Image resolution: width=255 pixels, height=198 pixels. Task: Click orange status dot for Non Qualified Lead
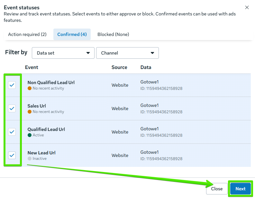[x=30, y=88]
